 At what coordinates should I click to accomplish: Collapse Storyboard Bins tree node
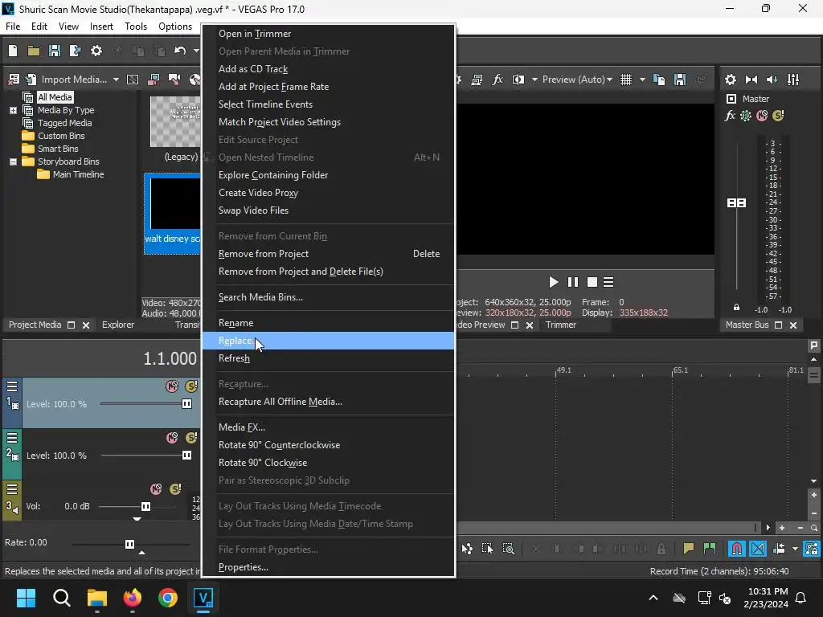(x=13, y=161)
